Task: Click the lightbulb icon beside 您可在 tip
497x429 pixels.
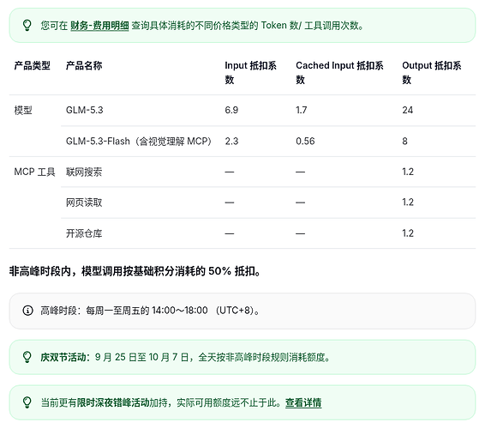Action: (27, 26)
